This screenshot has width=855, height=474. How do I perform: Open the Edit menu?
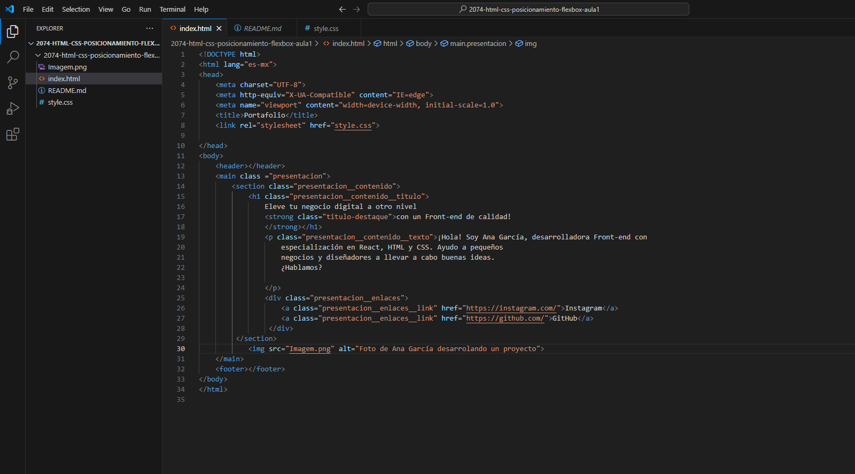(x=48, y=9)
